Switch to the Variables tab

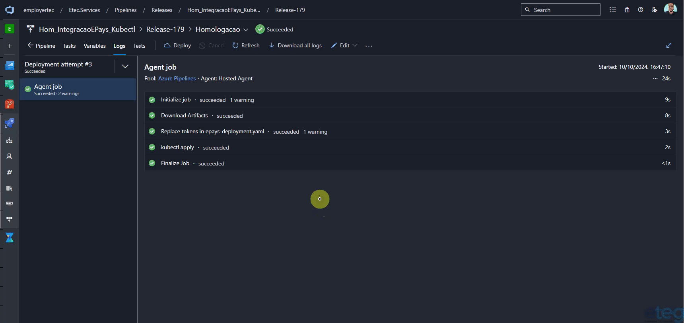pos(95,46)
